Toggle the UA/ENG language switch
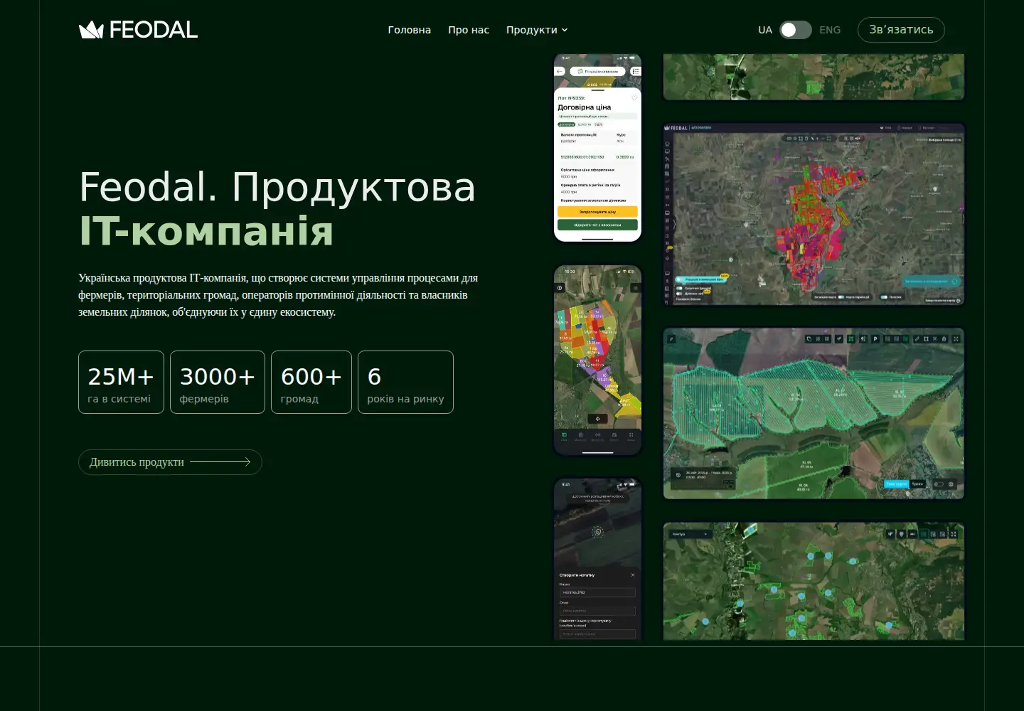Screen dimensions: 1024x711 (796, 30)
